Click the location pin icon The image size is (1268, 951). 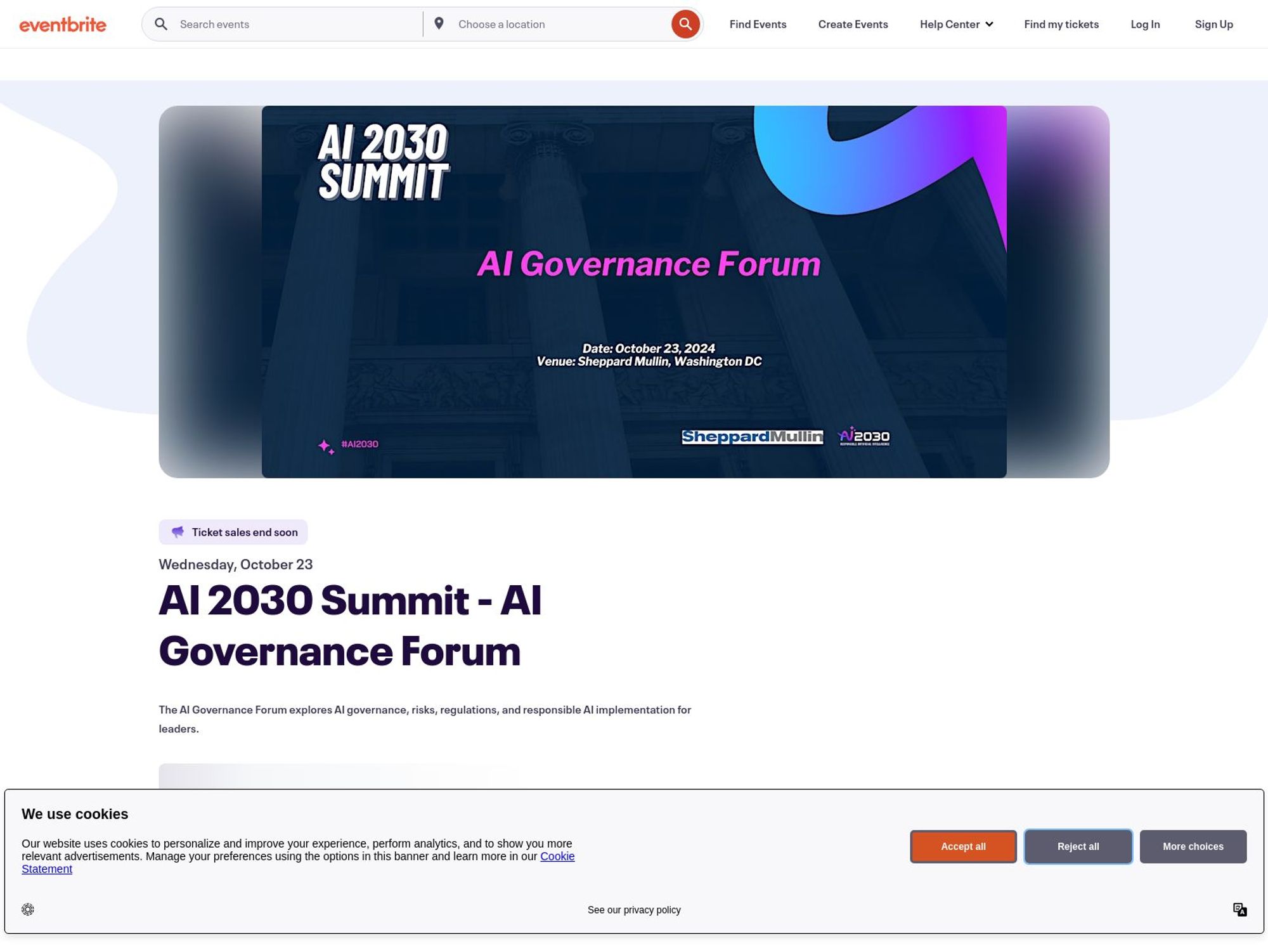point(437,24)
